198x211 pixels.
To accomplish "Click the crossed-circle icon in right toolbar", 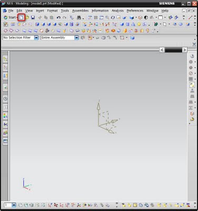I will tap(191, 73).
